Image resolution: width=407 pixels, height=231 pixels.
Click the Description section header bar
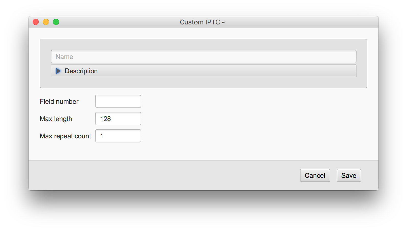tap(203, 71)
